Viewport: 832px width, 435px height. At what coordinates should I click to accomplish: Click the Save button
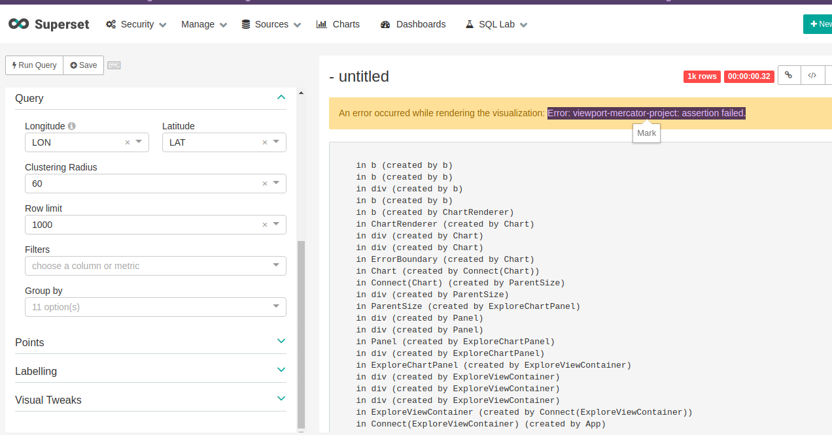coord(83,65)
